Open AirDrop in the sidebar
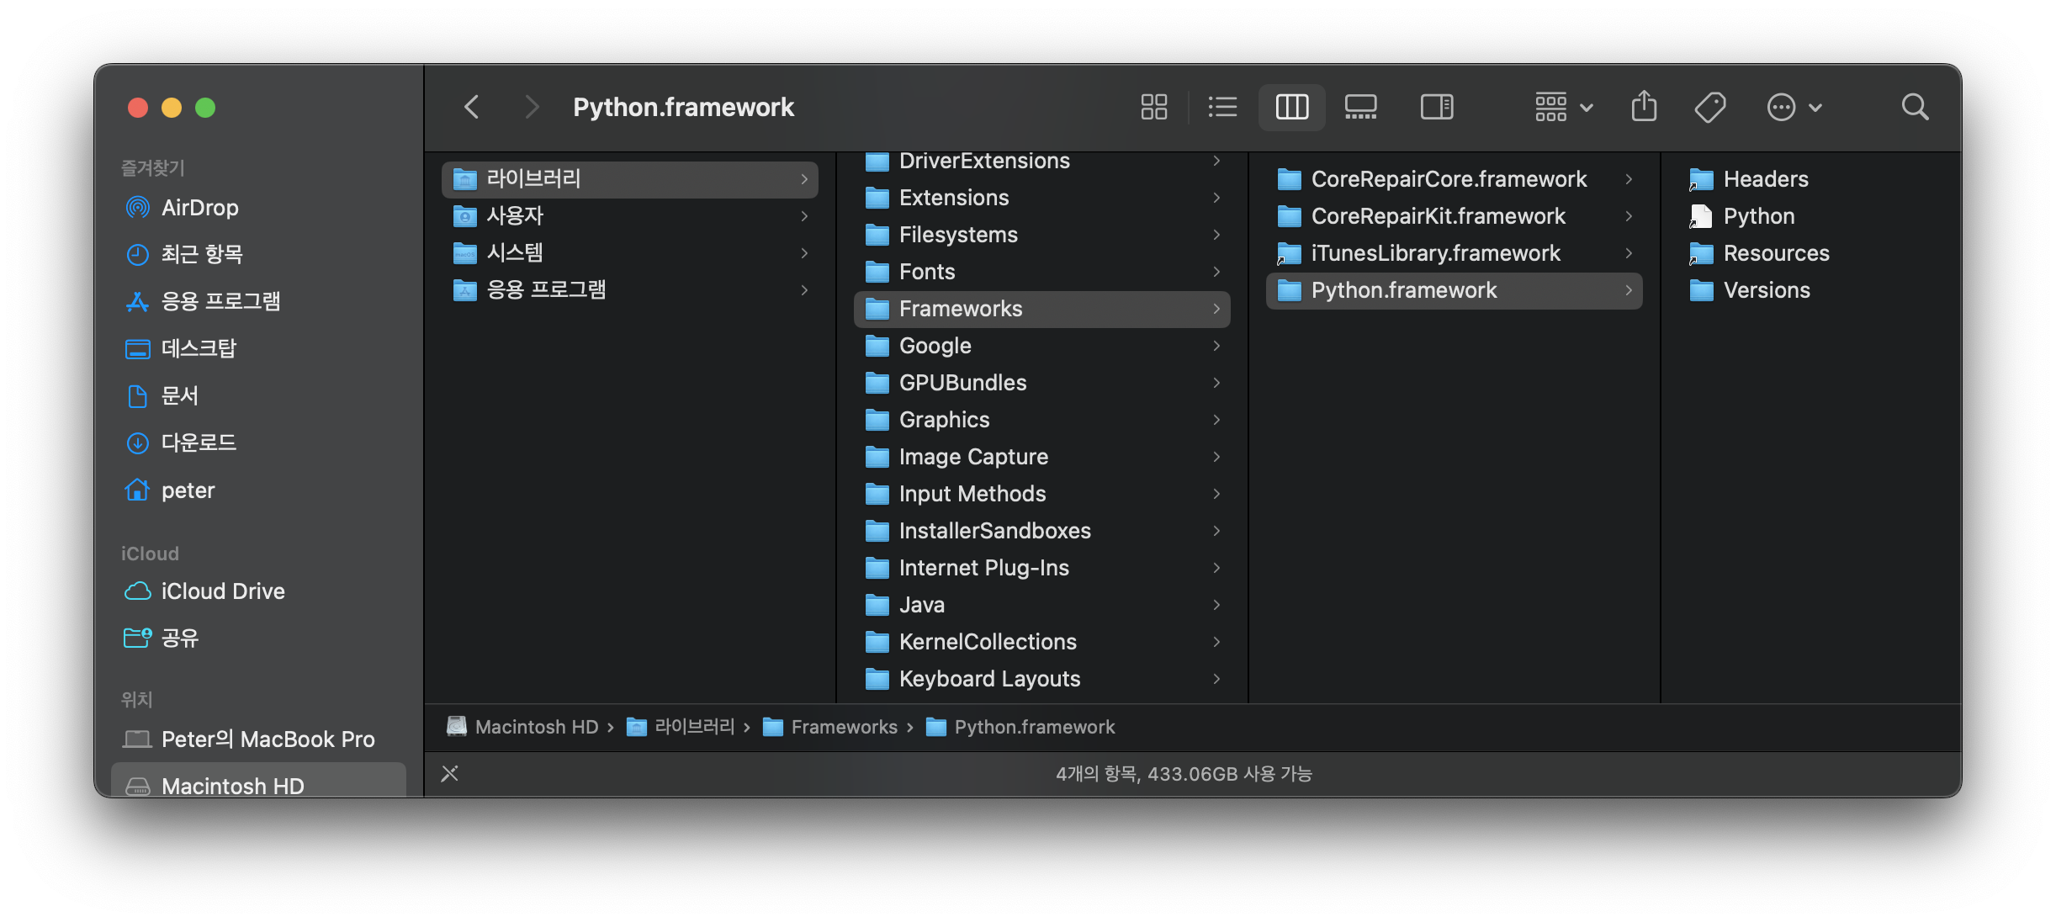Image resolution: width=2056 pixels, height=922 pixels. [x=199, y=208]
